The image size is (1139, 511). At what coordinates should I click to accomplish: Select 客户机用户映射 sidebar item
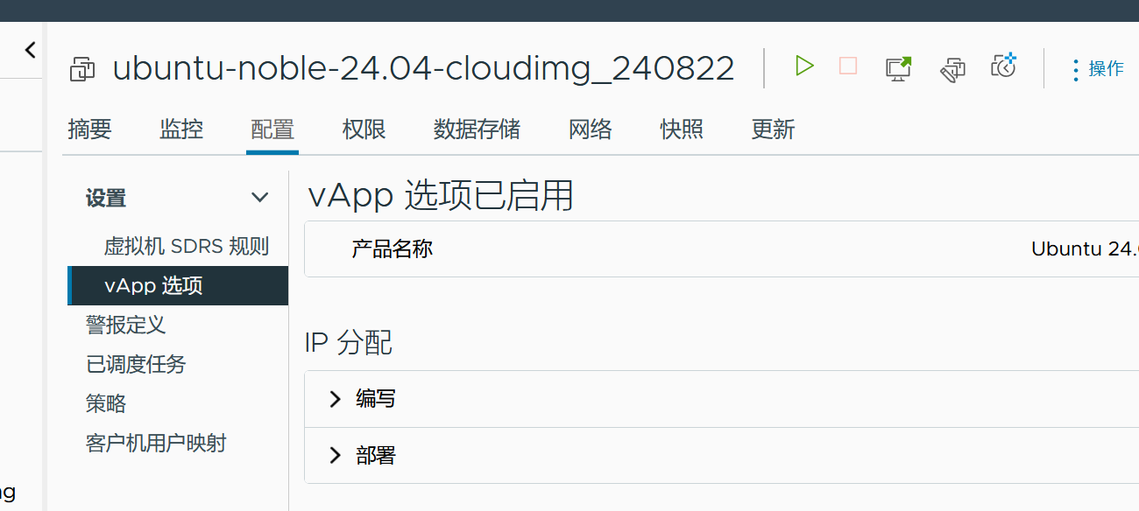coord(156,443)
